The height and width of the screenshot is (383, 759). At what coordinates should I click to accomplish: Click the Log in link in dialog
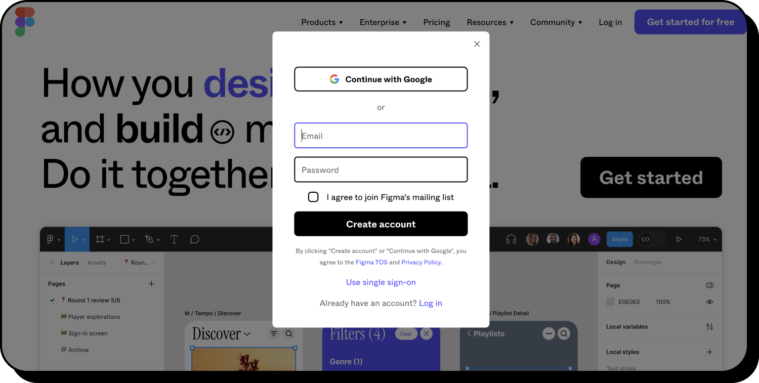tap(431, 303)
